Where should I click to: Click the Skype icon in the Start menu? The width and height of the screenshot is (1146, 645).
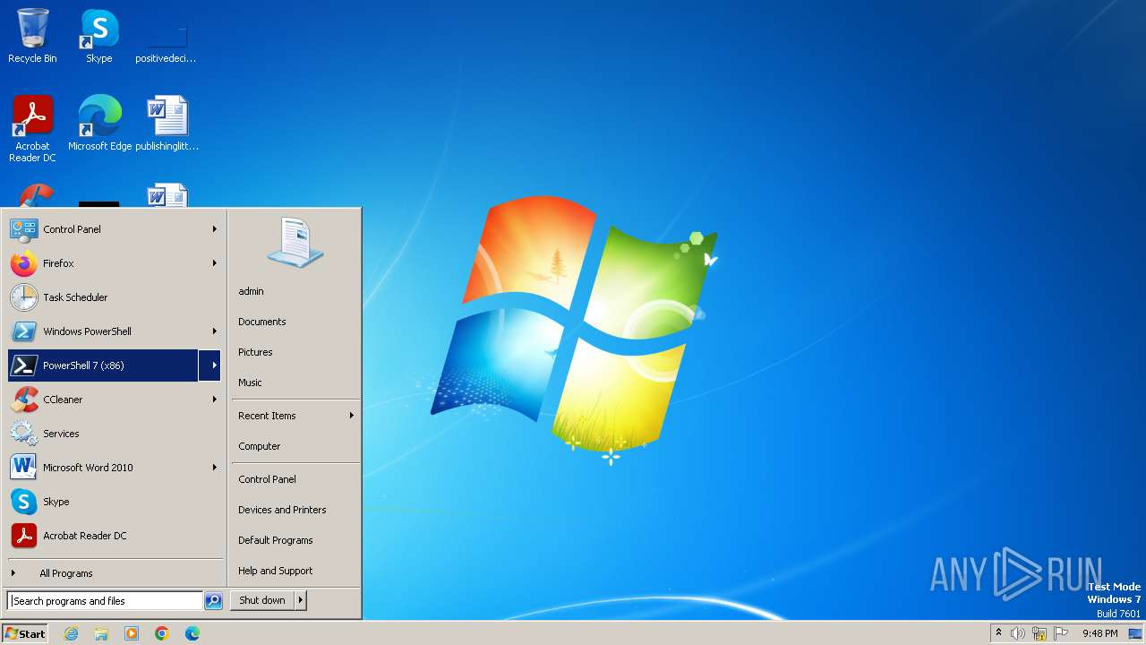coord(23,502)
